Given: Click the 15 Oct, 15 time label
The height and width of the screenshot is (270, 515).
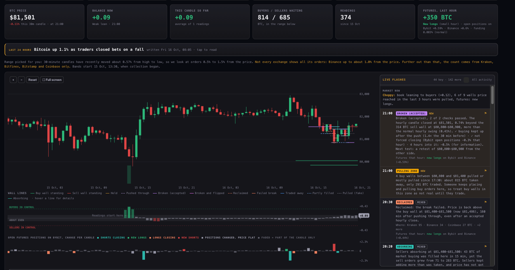Looking at the screenshot, I should pyautogui.click(x=142, y=187).
